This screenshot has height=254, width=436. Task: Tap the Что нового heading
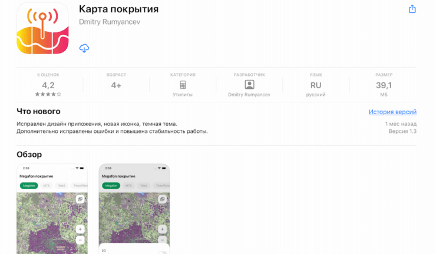click(38, 111)
